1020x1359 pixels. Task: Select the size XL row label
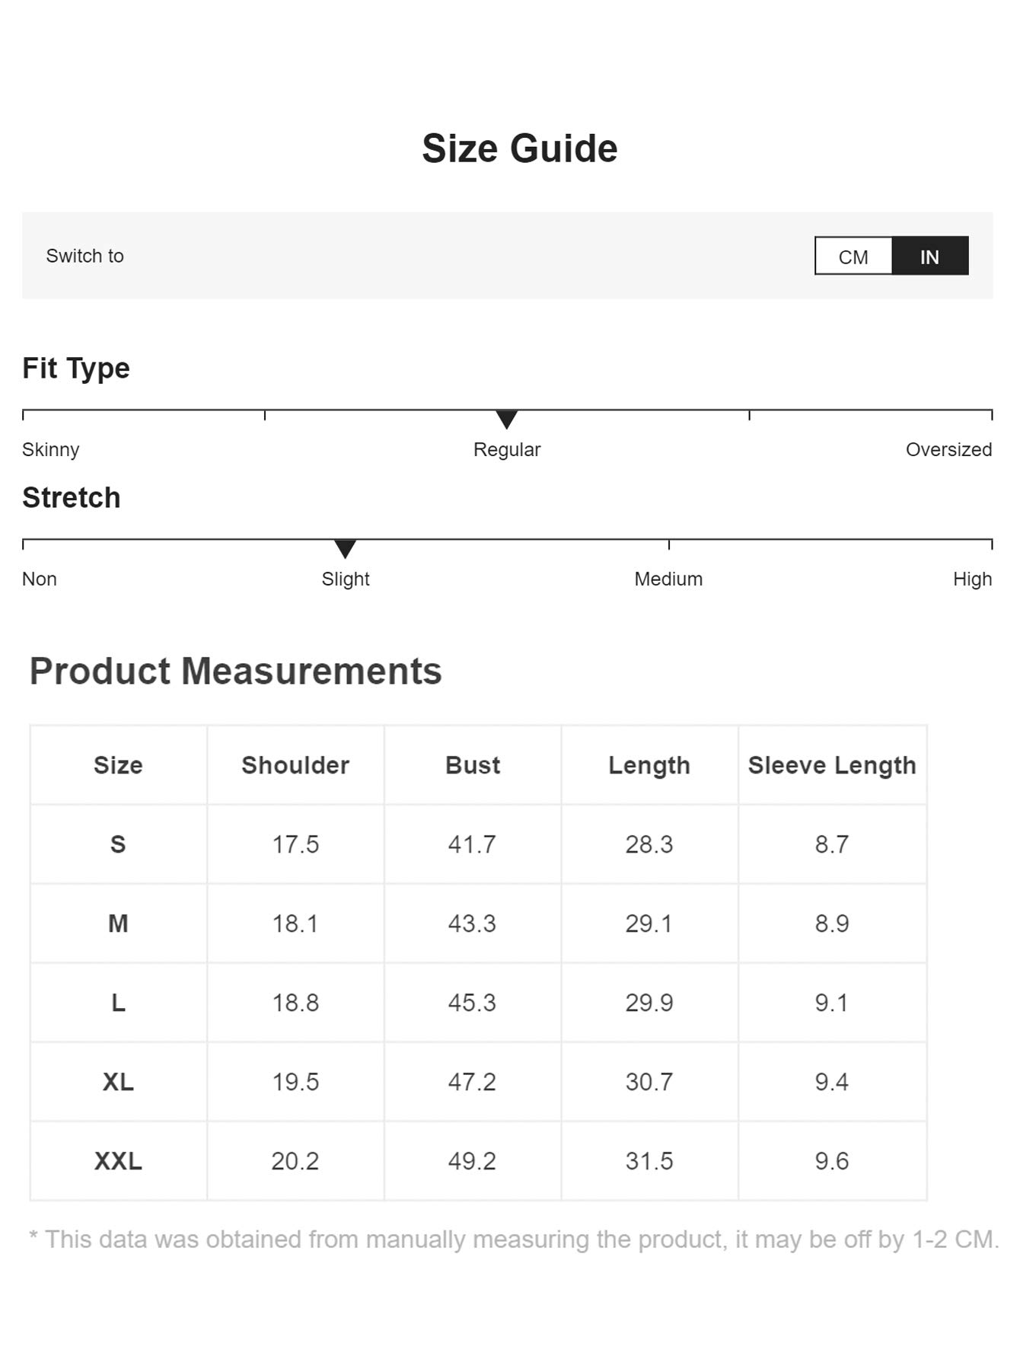click(x=118, y=1082)
